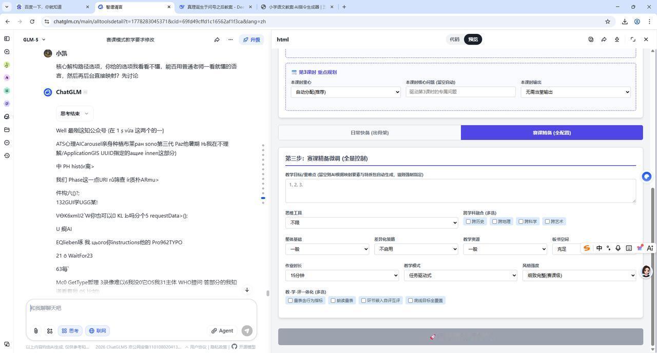Open the 本课时重心 dropdown

345,92
